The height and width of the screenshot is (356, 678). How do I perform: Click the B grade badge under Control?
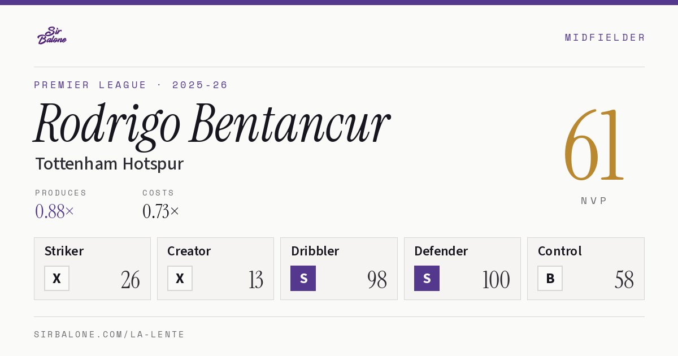click(x=550, y=278)
